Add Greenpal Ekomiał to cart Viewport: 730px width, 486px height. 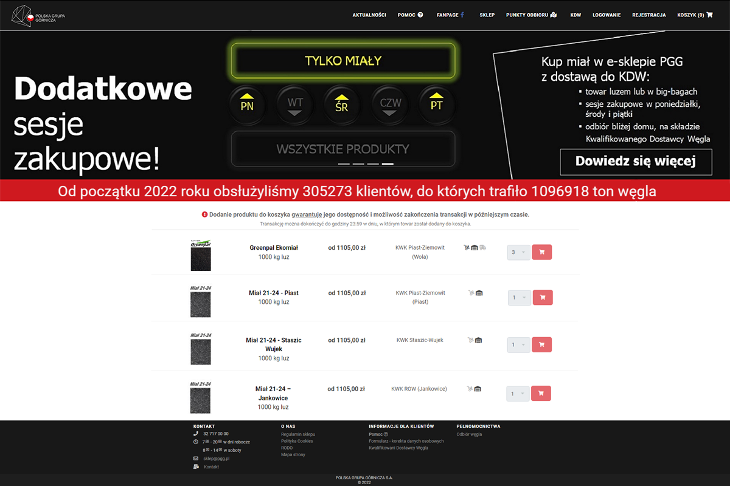click(x=541, y=252)
